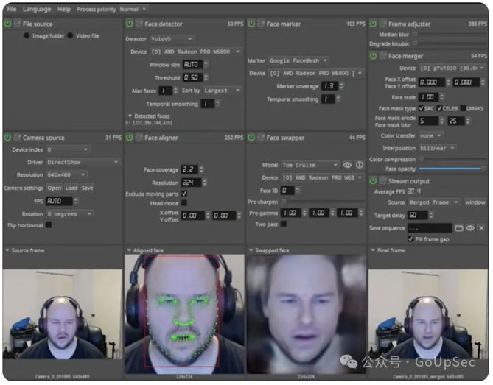
Task: Open Detector YoloV5 dropdown
Action: 172,39
